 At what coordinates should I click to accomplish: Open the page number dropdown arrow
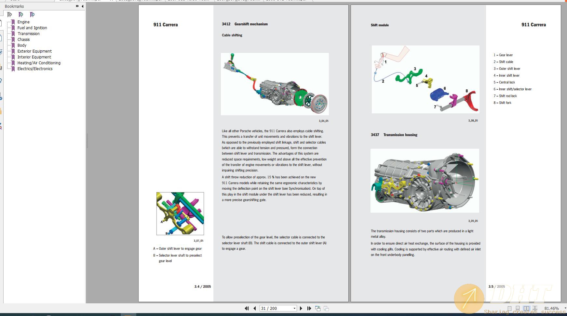click(x=294, y=308)
